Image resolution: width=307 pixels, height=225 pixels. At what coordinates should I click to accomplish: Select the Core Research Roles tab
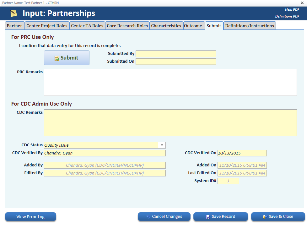[x=127, y=26]
